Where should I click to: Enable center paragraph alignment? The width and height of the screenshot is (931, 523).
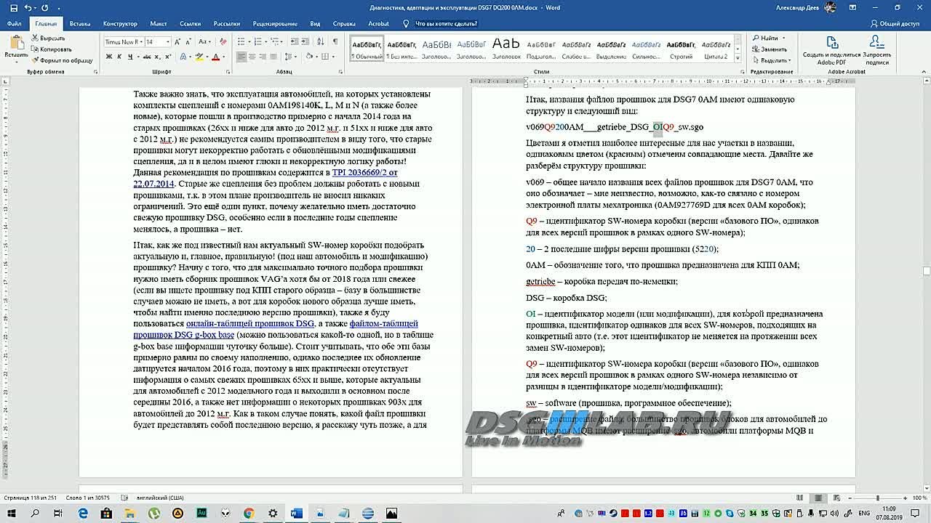pyautogui.click(x=252, y=57)
